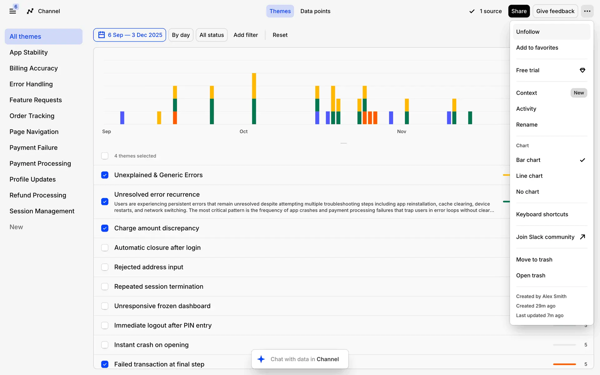Open the By day grouping dropdown
Image resolution: width=600 pixels, height=375 pixels.
pos(181,35)
